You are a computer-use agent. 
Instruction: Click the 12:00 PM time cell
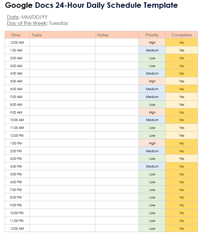pyautogui.click(x=17, y=135)
